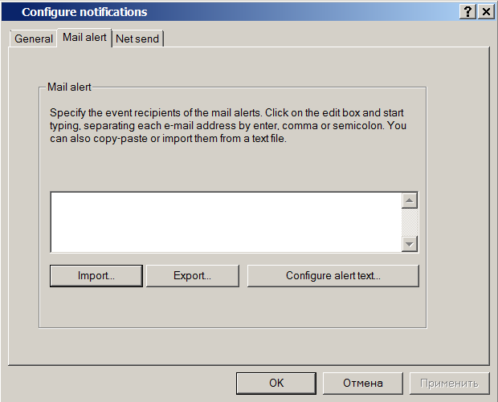Click empty tab strip right of Net send
The image size is (498, 402).
point(321,39)
